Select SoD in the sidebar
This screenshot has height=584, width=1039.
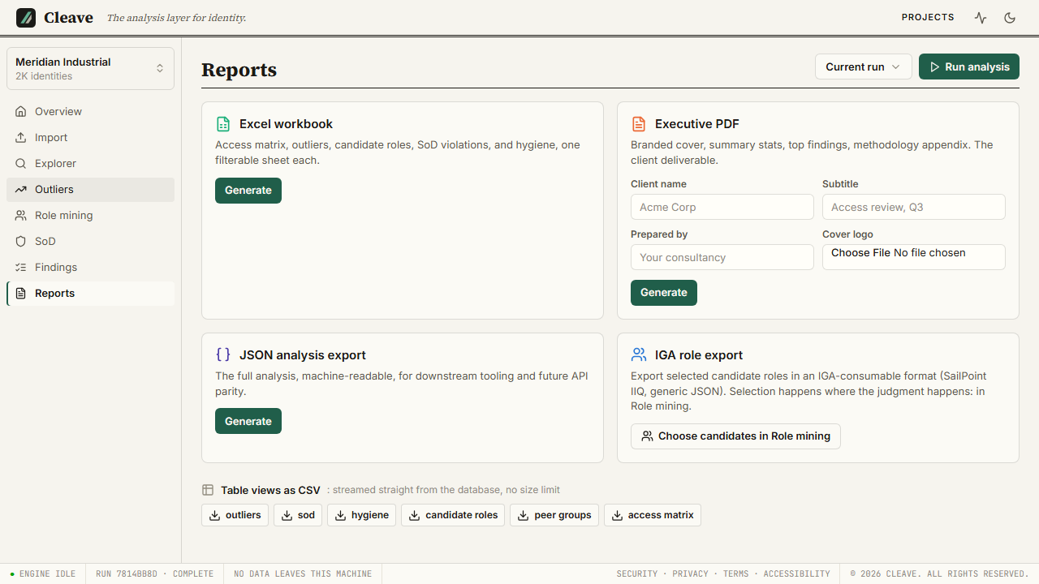[x=90, y=241]
